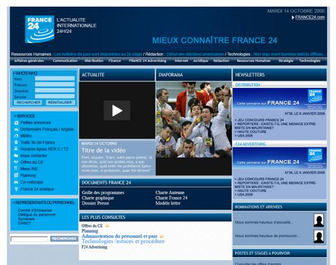Open the Distribution menu item

94,61
